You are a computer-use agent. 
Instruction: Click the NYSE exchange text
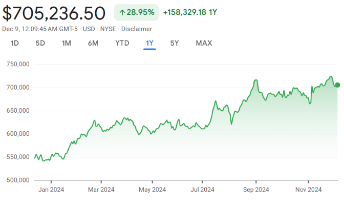tap(108, 29)
